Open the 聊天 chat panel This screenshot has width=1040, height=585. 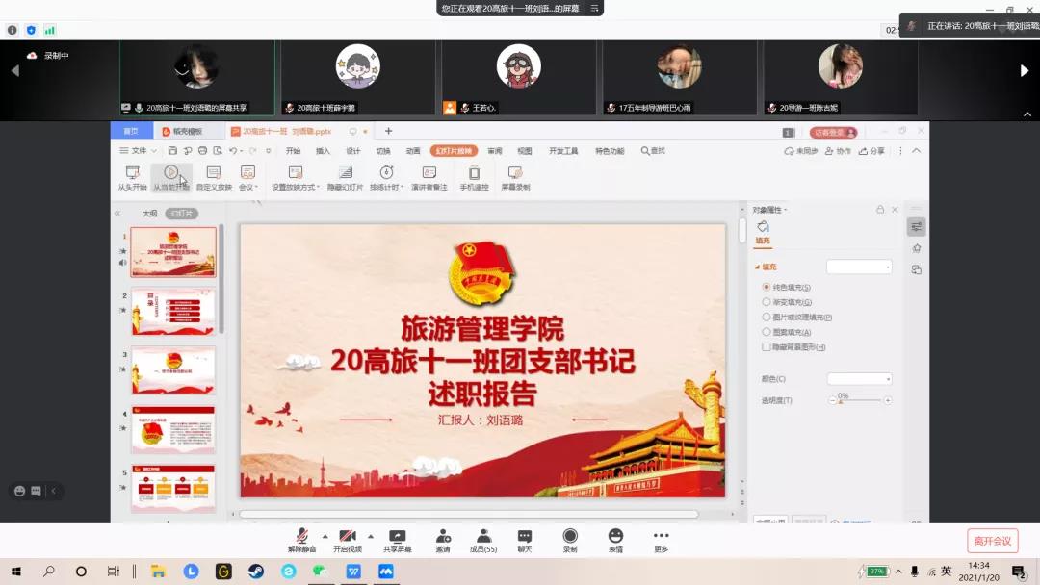point(524,536)
